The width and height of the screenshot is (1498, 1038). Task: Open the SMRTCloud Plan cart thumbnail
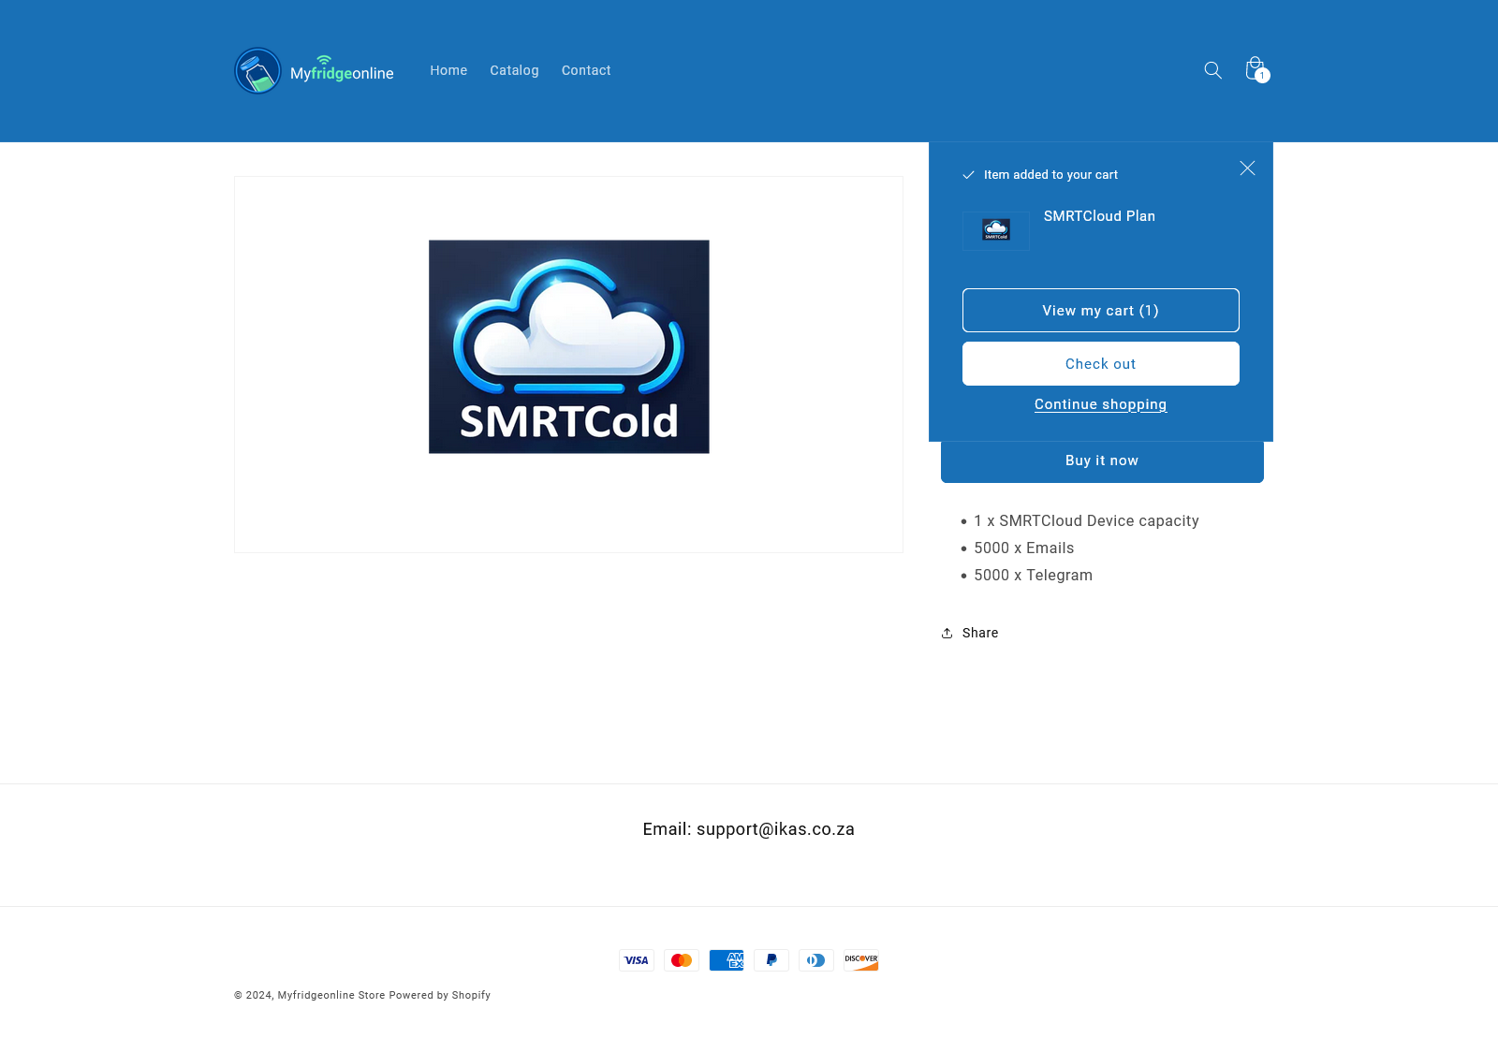tap(996, 230)
